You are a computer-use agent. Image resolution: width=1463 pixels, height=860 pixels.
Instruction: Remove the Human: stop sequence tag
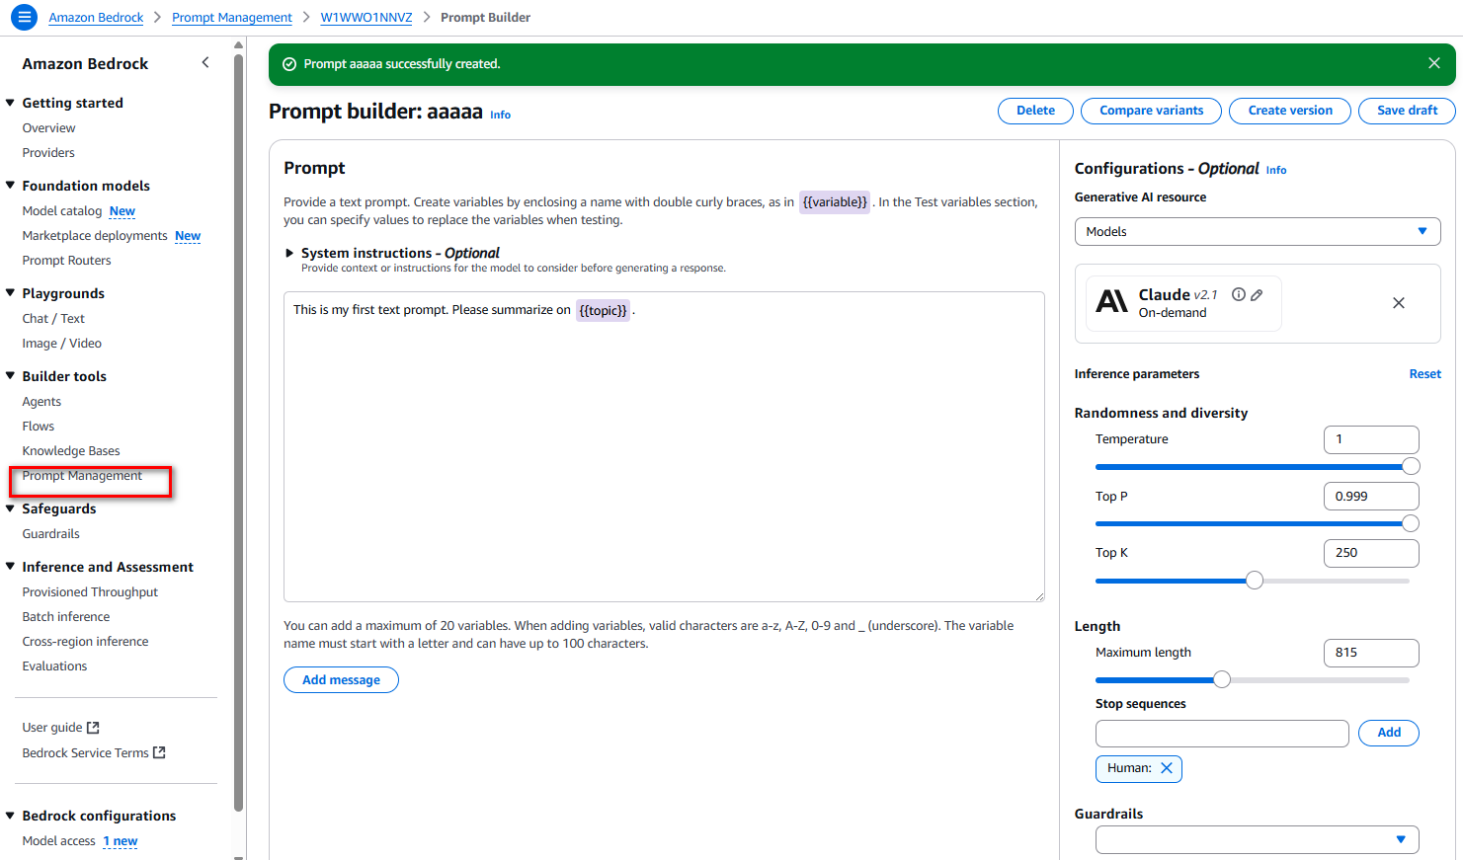(x=1167, y=768)
